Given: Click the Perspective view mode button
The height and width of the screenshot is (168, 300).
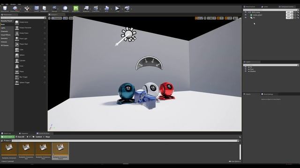Looking at the screenshot, I should tap(57, 18).
